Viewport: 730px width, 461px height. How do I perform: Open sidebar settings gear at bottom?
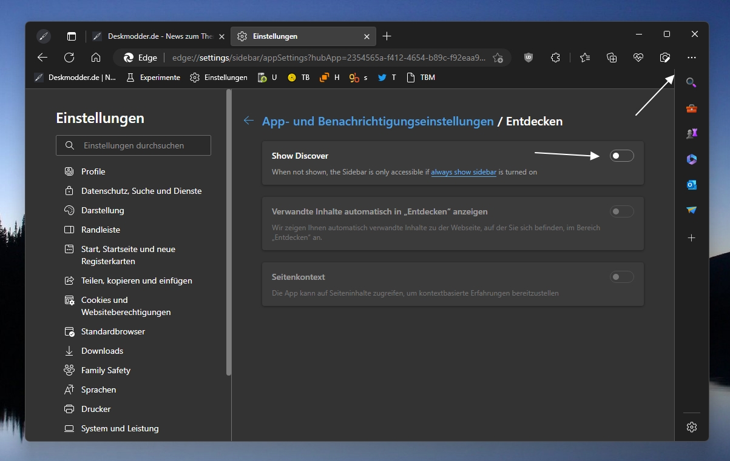tap(691, 427)
